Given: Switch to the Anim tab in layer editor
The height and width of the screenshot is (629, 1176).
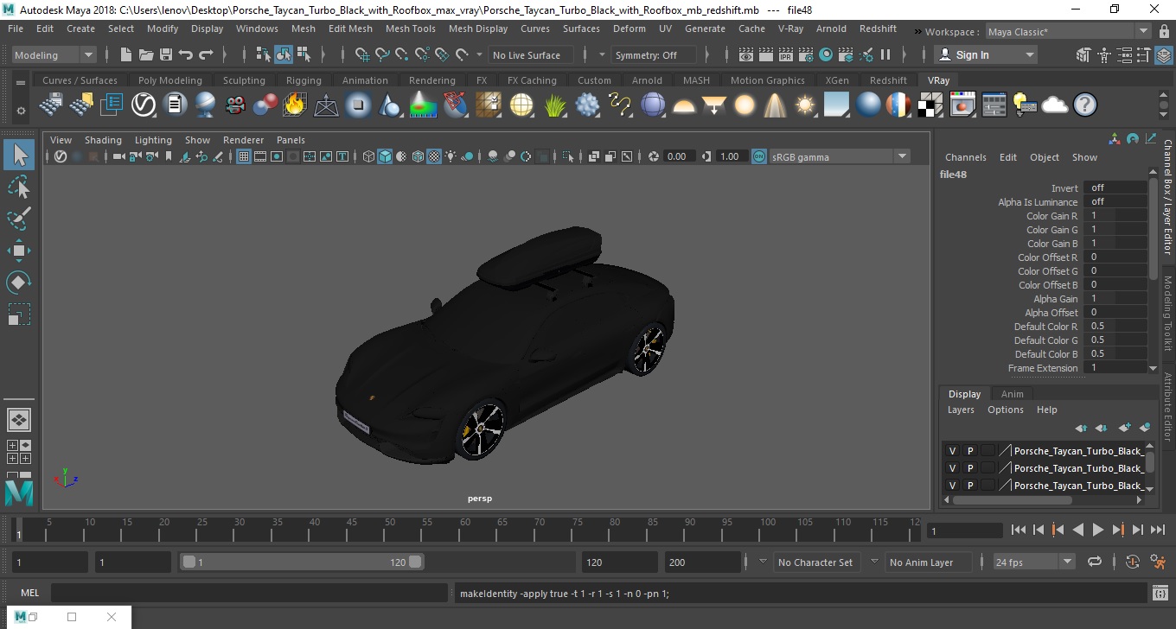Looking at the screenshot, I should tap(1012, 394).
